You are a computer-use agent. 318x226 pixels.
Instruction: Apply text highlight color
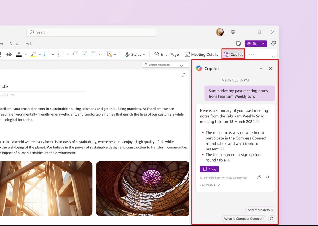[34, 54]
